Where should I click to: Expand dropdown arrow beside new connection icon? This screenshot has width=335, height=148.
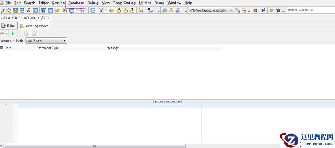click(x=146, y=10)
